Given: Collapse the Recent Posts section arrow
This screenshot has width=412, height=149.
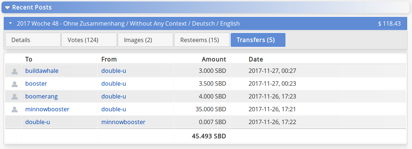Looking at the screenshot, I should [7, 8].
